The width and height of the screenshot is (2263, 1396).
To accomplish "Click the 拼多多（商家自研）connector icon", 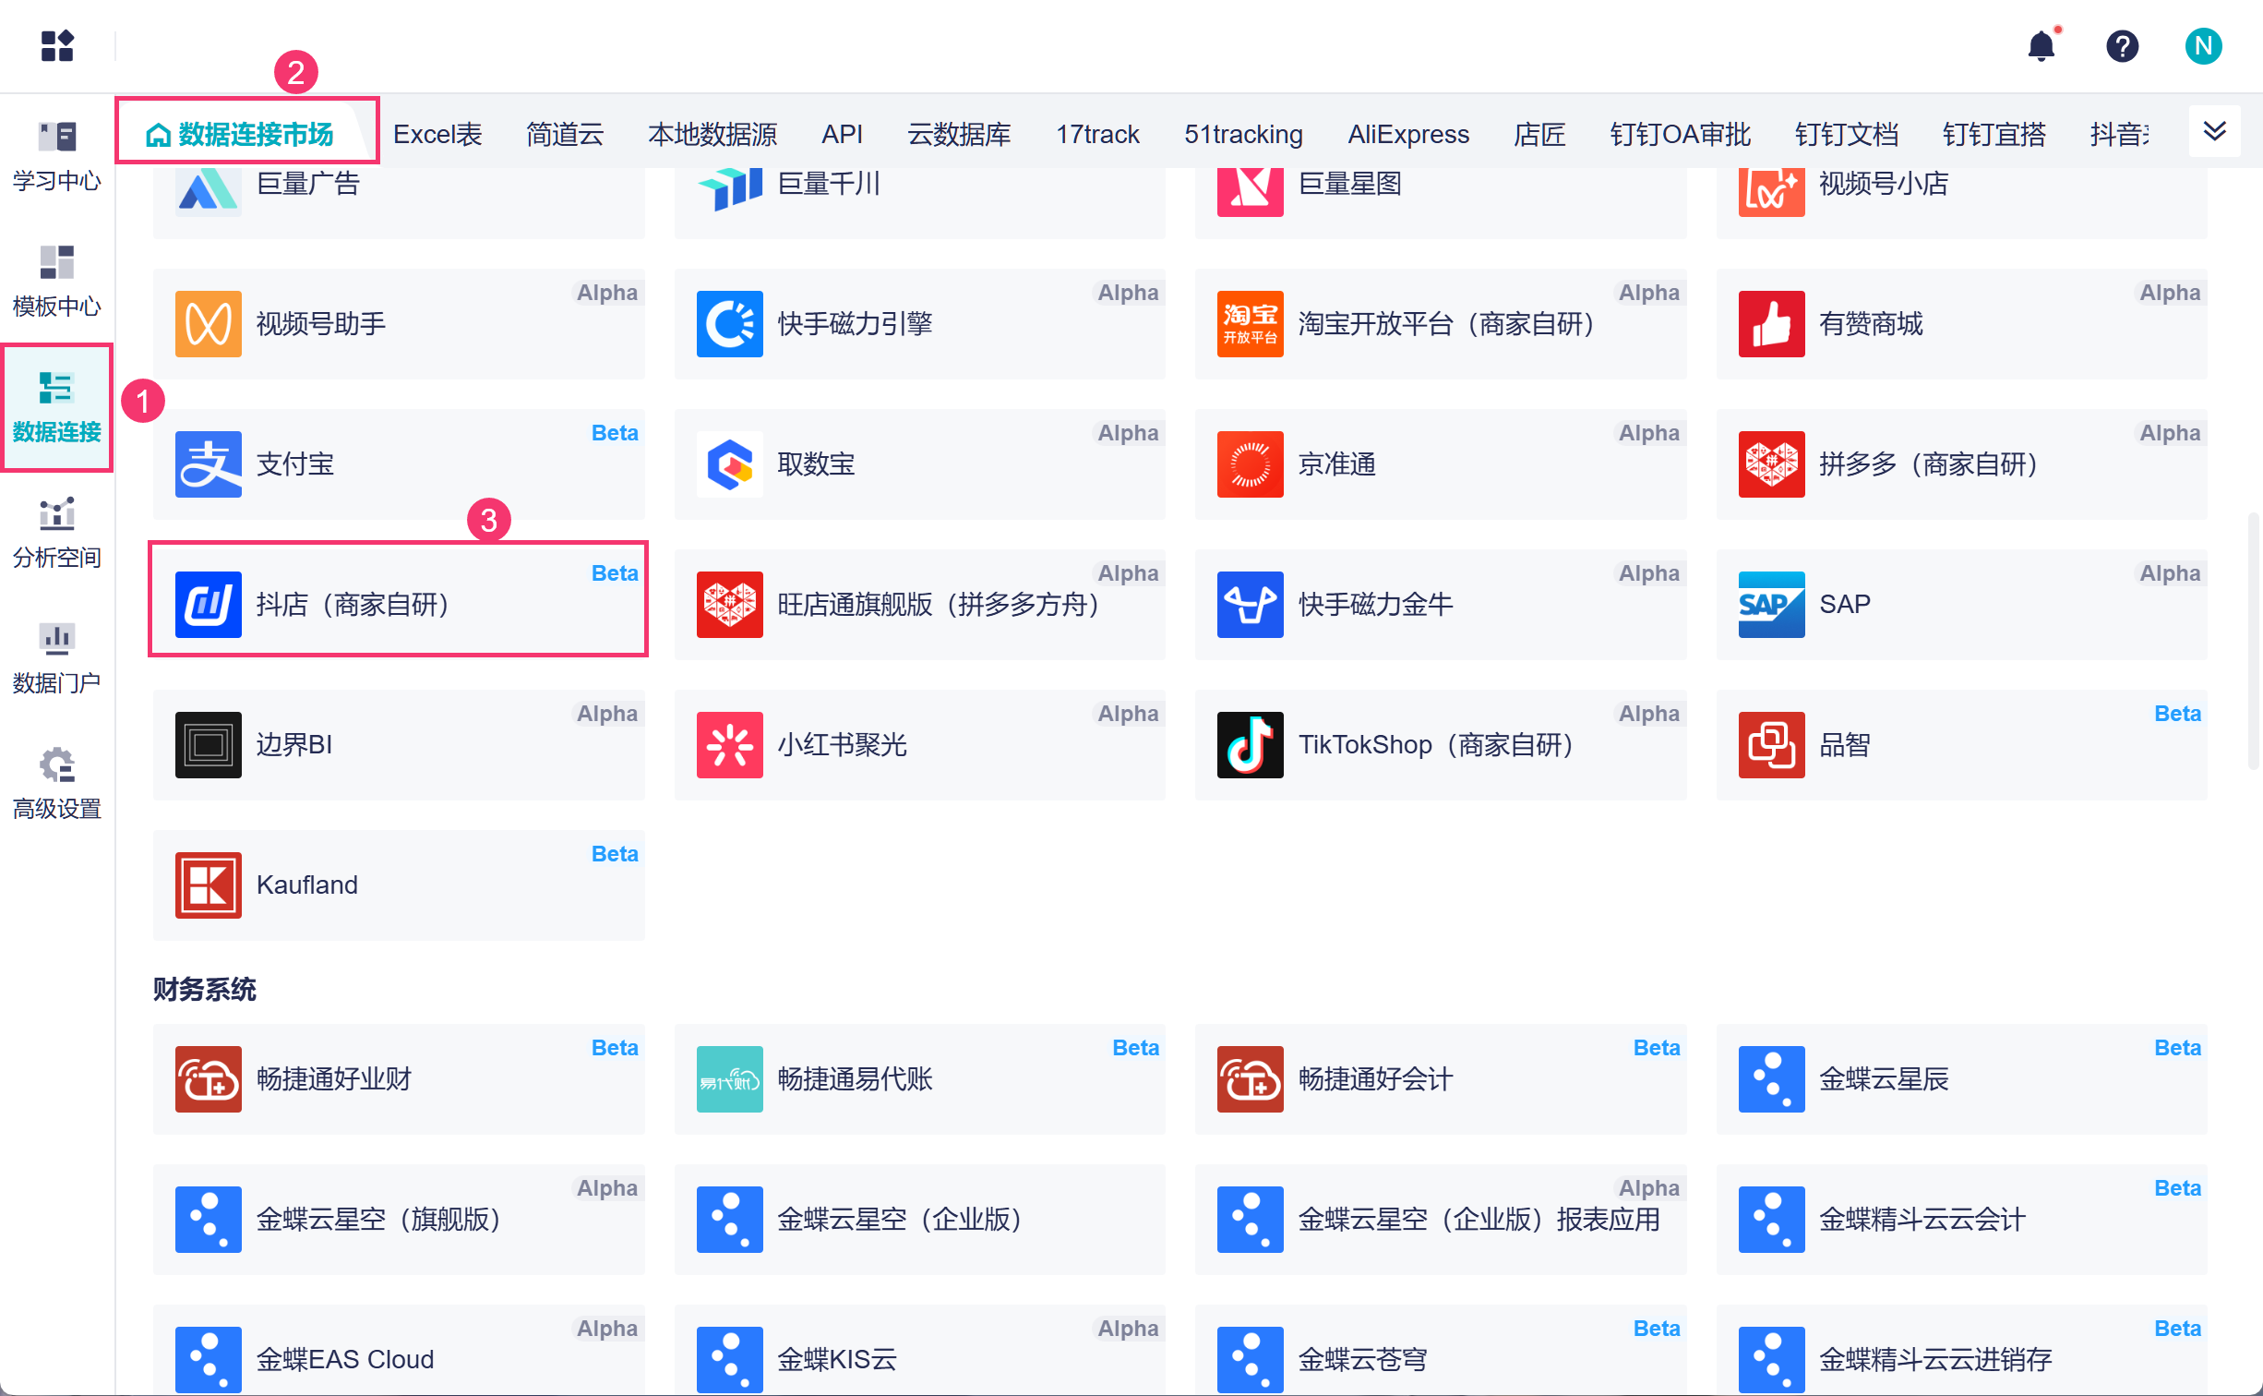I will coord(1772,464).
